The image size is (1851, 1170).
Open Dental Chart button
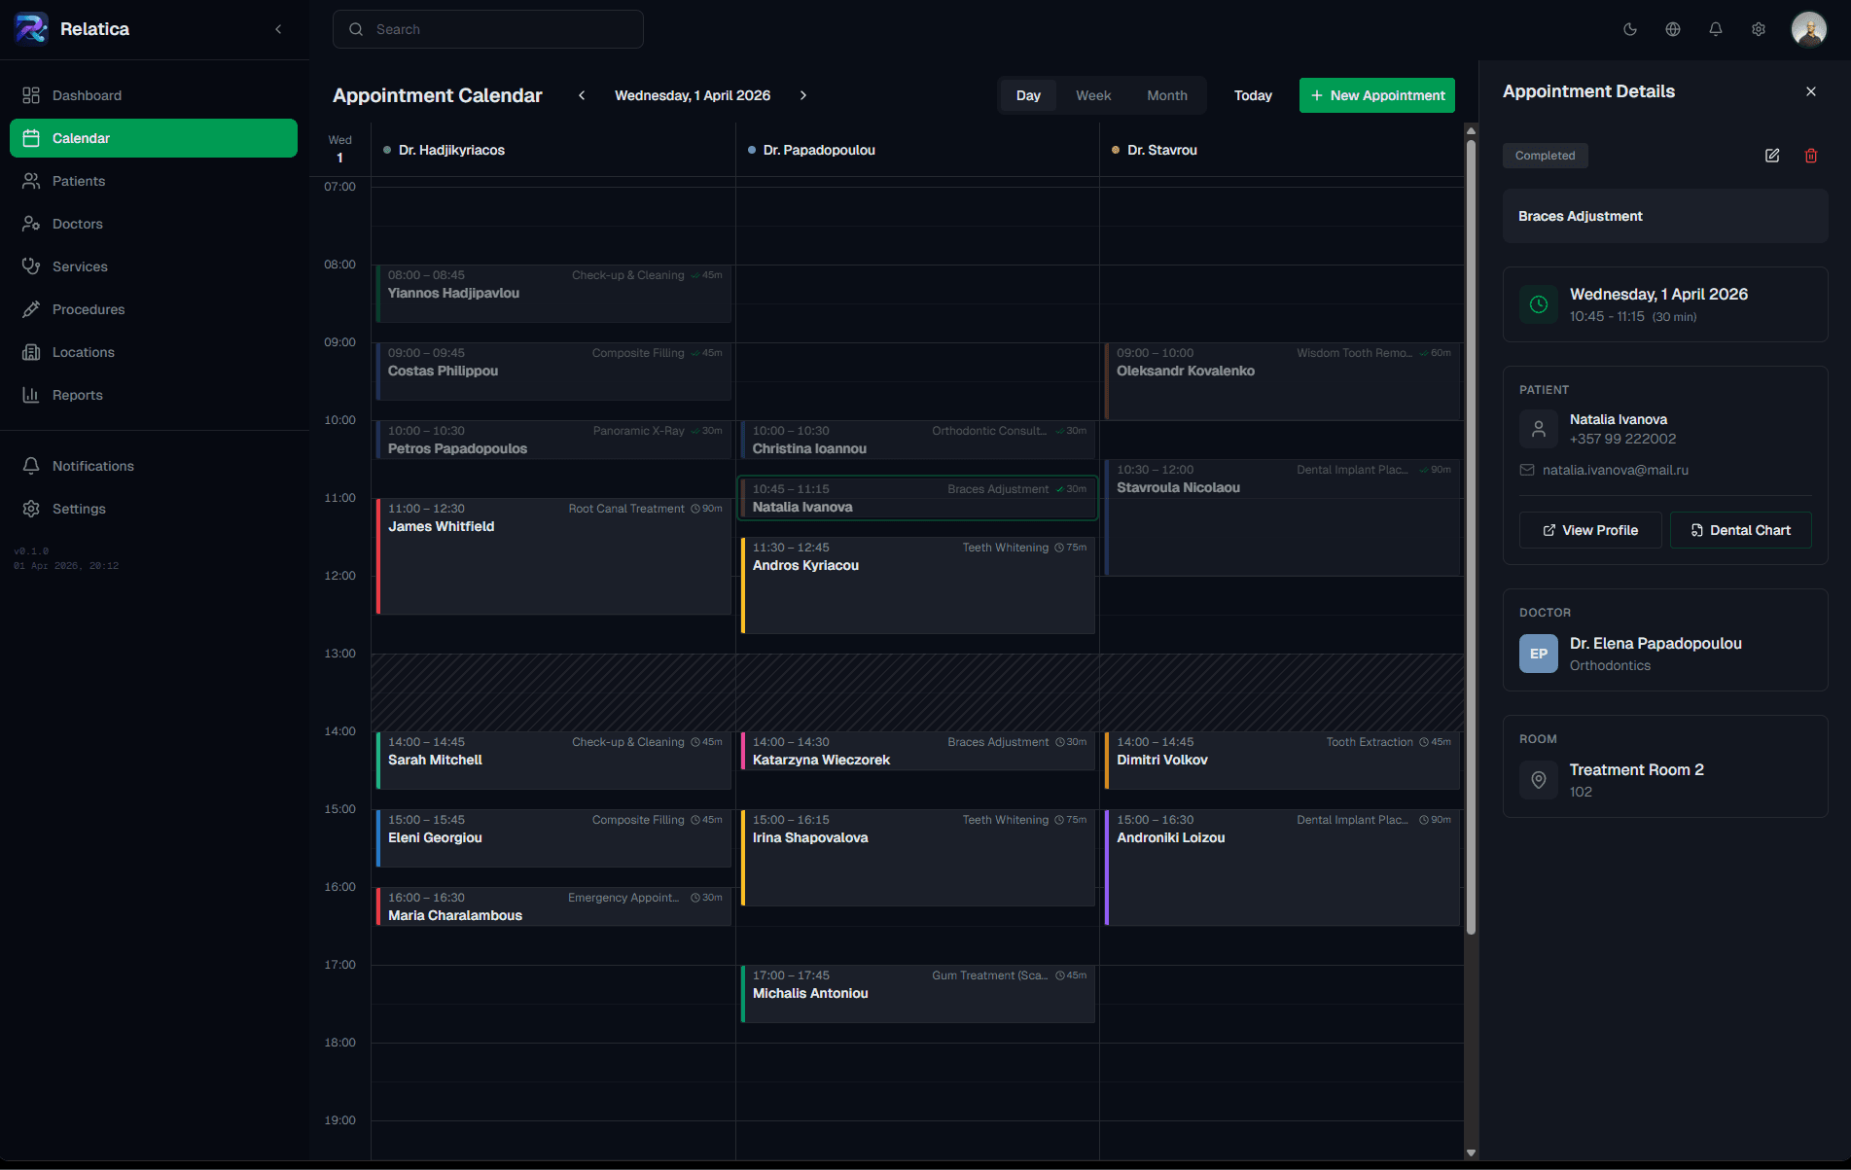(x=1741, y=530)
